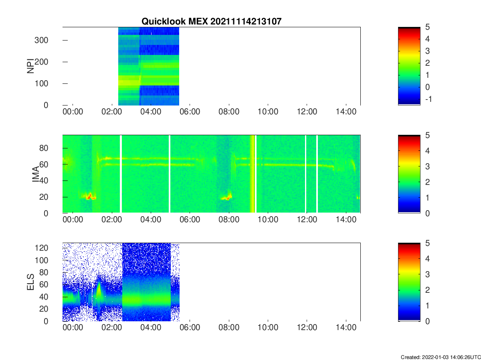Click the ELS panel's green electron band

coord(146,299)
